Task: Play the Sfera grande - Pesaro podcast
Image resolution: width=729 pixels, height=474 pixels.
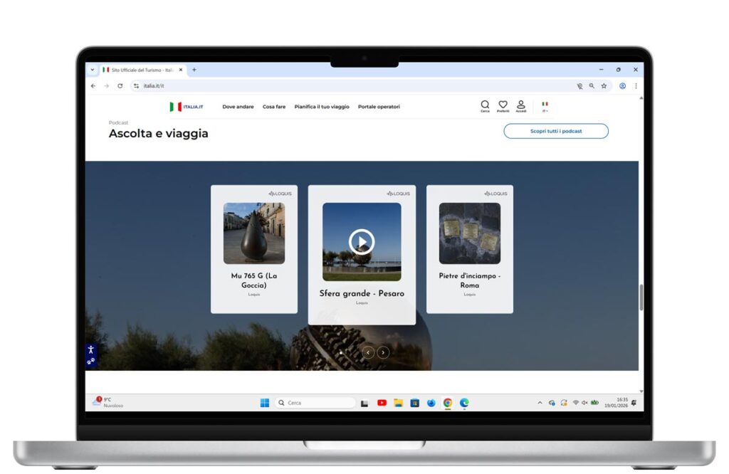Action: [x=362, y=242]
